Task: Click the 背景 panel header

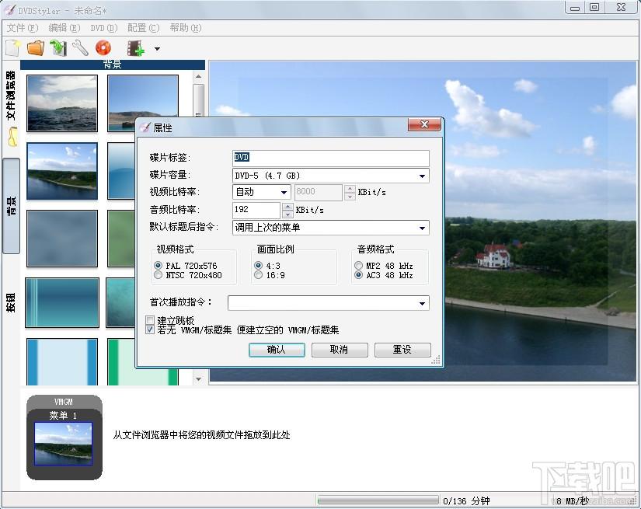Action: (113, 64)
